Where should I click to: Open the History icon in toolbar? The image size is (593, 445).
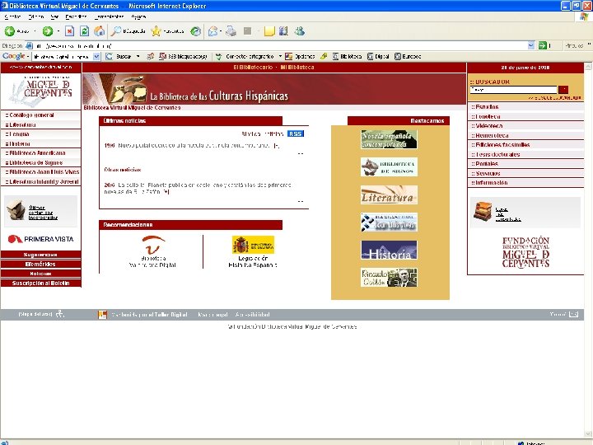click(x=195, y=31)
